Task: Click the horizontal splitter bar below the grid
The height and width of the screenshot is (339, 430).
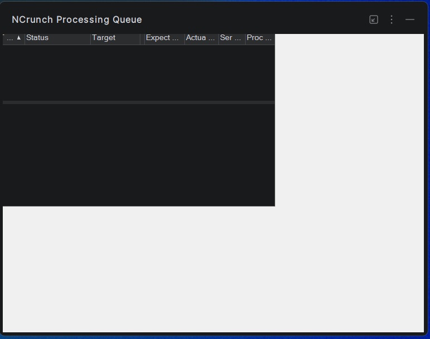Action: [x=139, y=102]
